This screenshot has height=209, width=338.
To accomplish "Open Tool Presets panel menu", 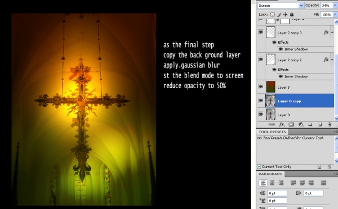I will click(x=335, y=132).
